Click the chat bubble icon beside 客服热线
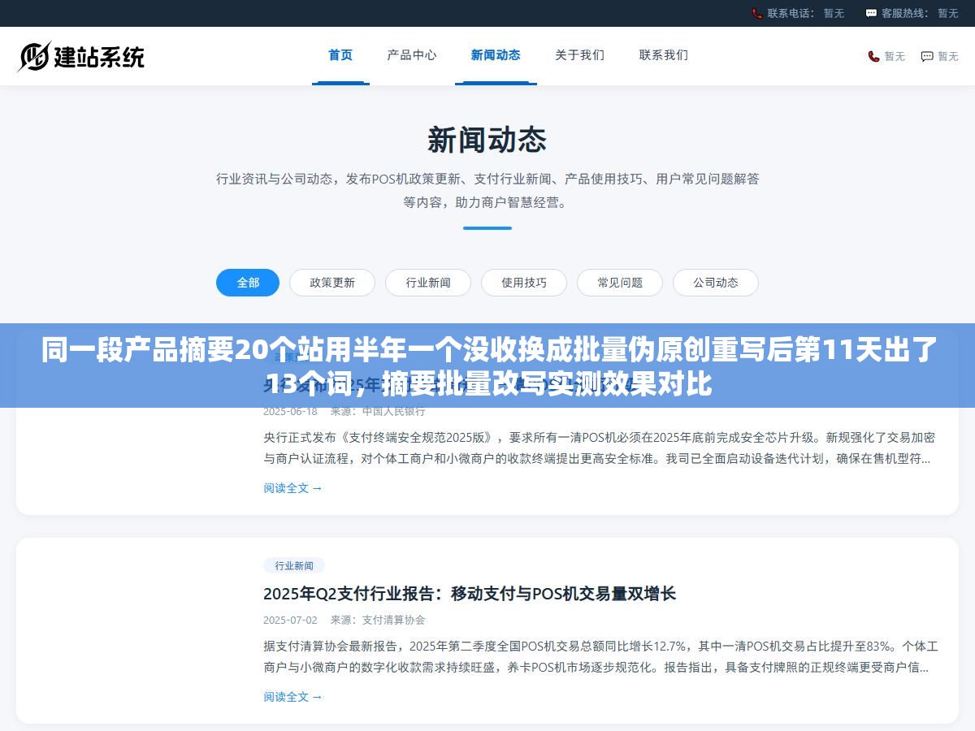 click(871, 13)
